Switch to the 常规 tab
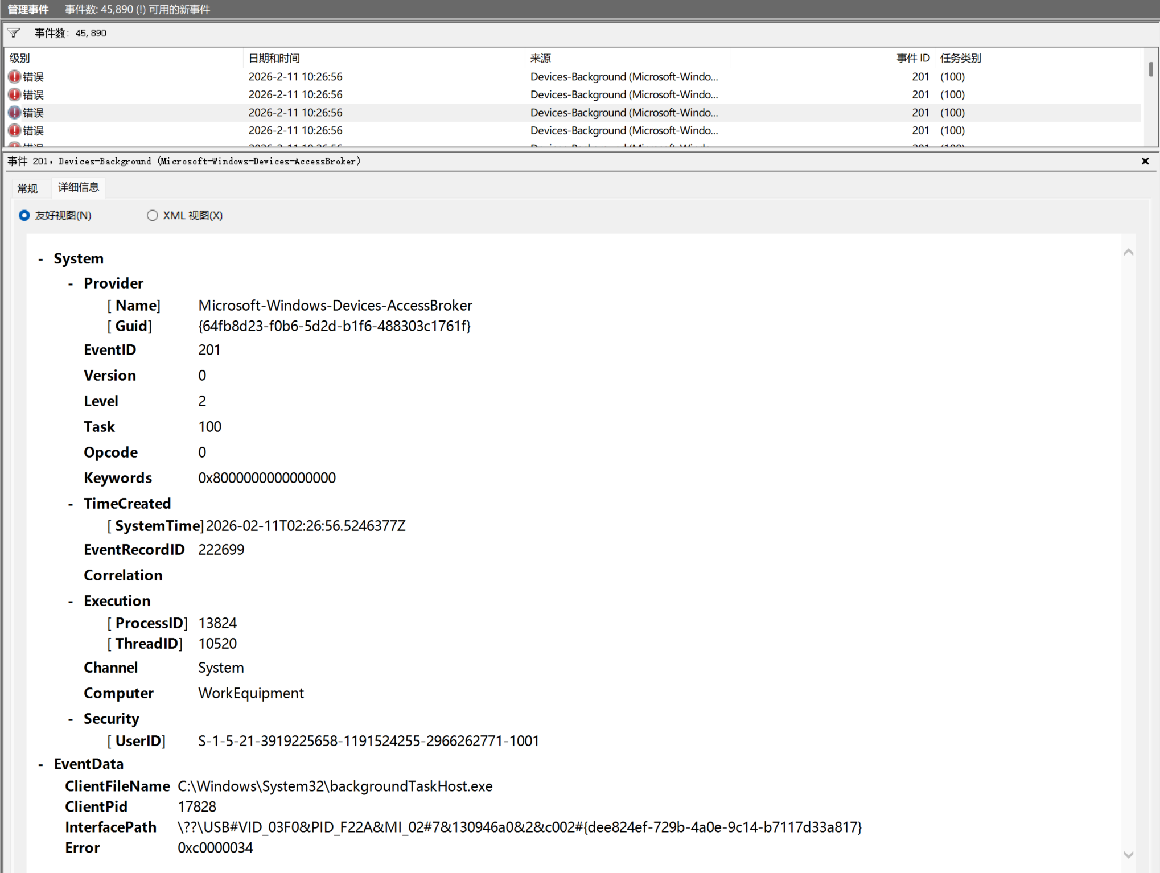 (27, 188)
